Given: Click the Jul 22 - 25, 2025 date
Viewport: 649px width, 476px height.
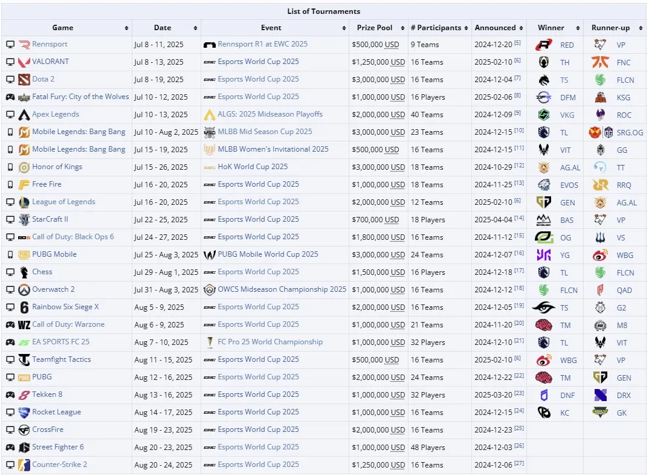Looking at the screenshot, I should coord(161,220).
